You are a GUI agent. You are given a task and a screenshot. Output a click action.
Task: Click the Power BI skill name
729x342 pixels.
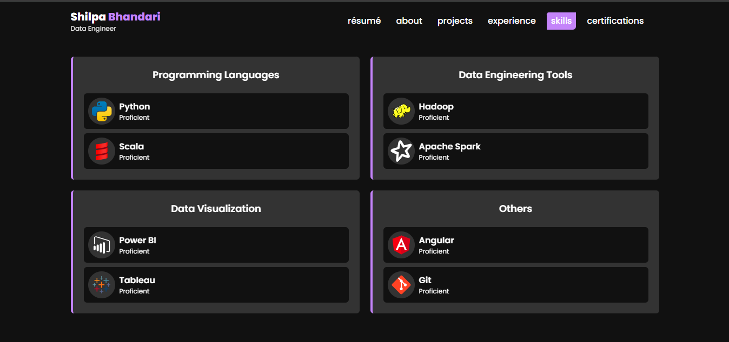[x=137, y=241]
